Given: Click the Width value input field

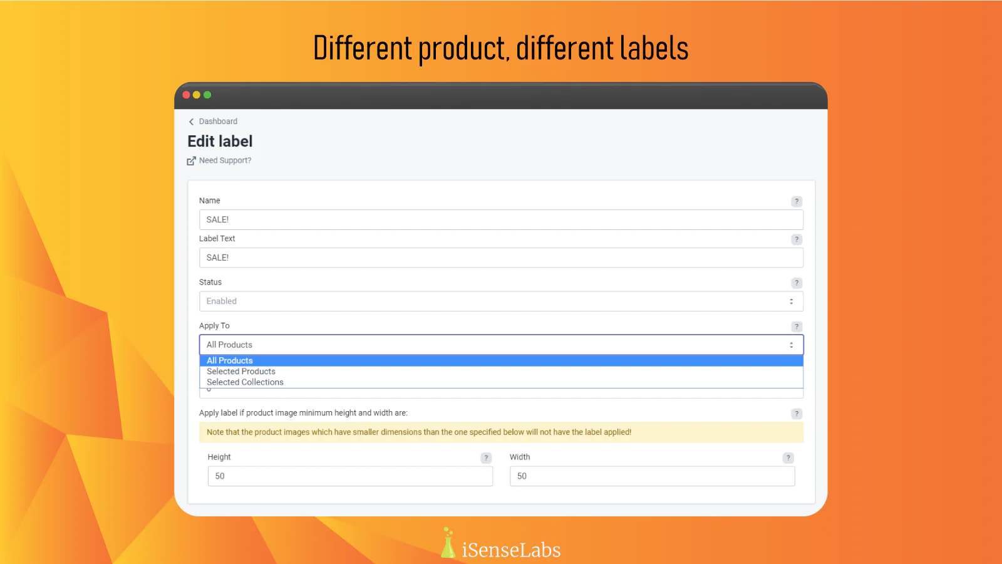Looking at the screenshot, I should coord(652,476).
